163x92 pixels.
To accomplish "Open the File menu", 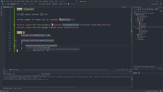I will 4,1.
